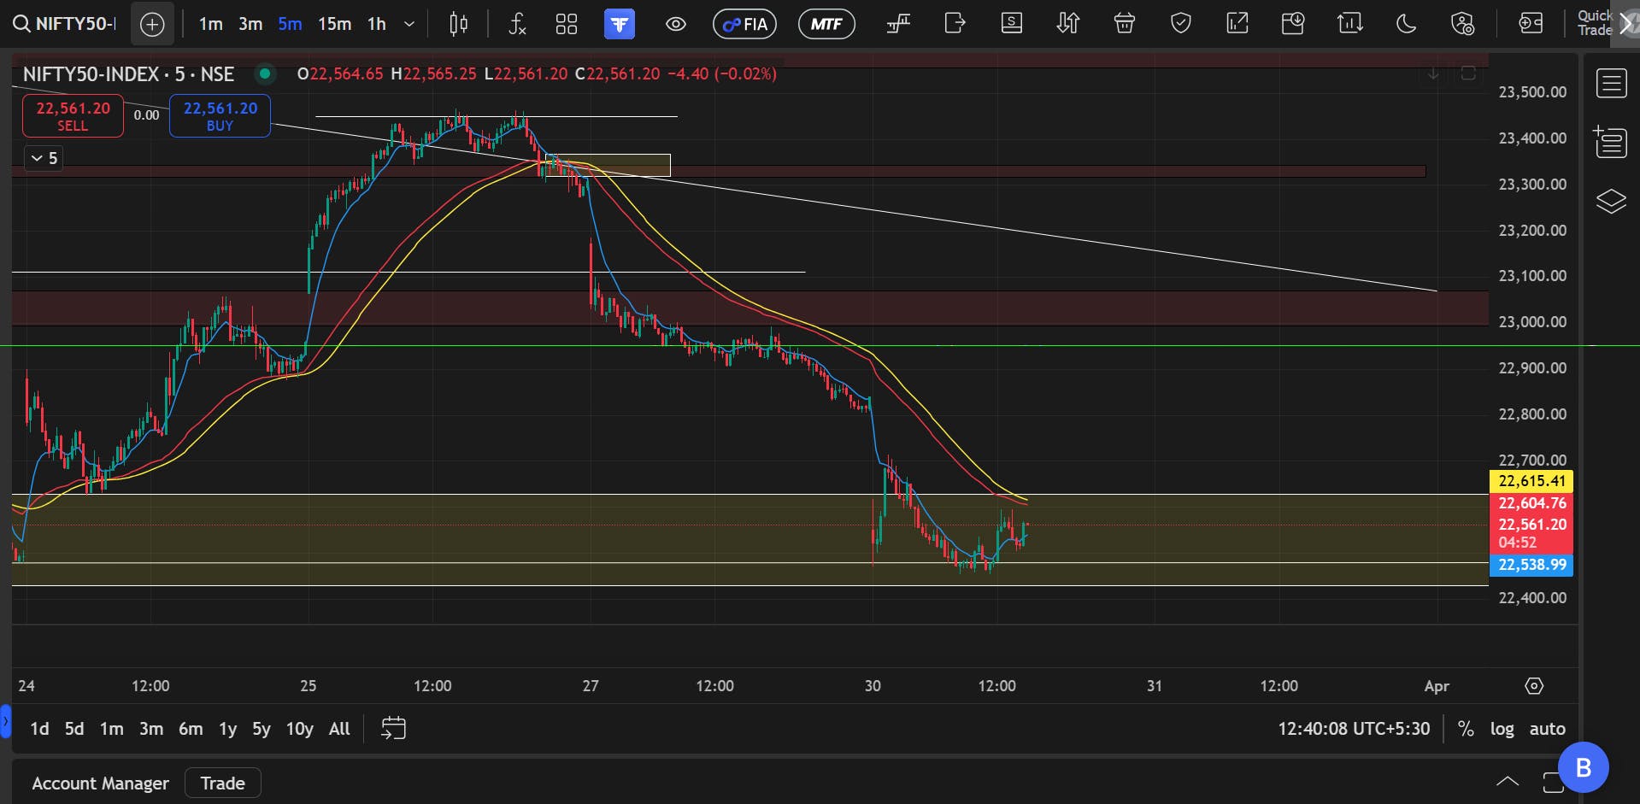Image resolution: width=1640 pixels, height=804 pixels.
Task: Switch to dark mode moon icon
Action: pos(1406,24)
